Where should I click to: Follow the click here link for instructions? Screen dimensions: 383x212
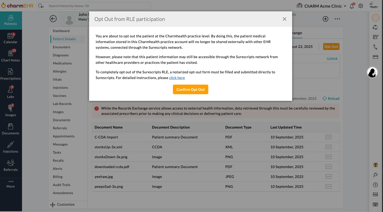(177, 78)
